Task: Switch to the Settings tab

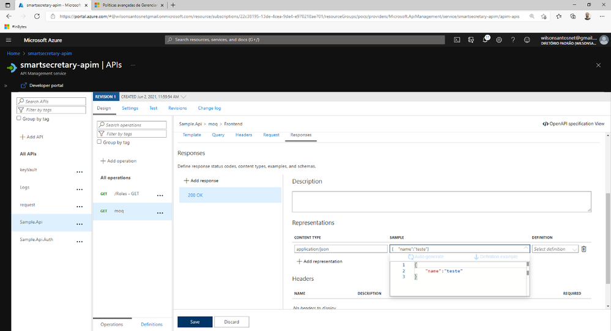Action: [x=130, y=108]
